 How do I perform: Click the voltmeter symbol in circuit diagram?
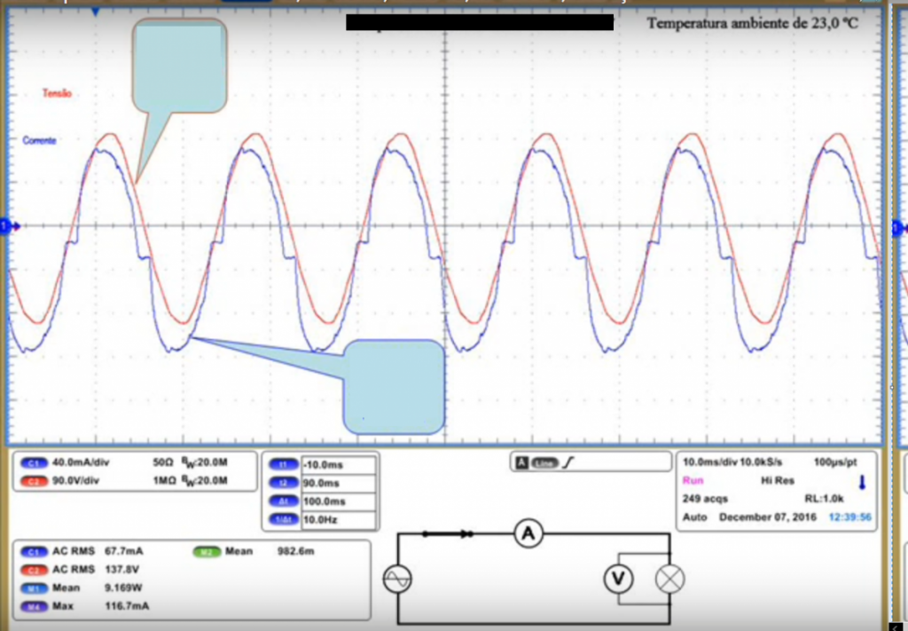(616, 580)
